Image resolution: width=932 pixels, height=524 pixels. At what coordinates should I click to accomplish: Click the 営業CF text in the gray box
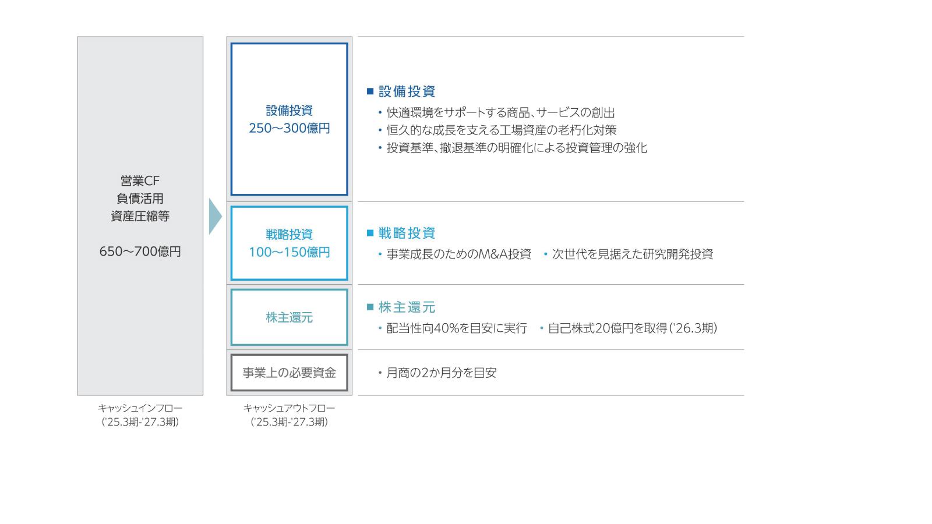pyautogui.click(x=140, y=181)
